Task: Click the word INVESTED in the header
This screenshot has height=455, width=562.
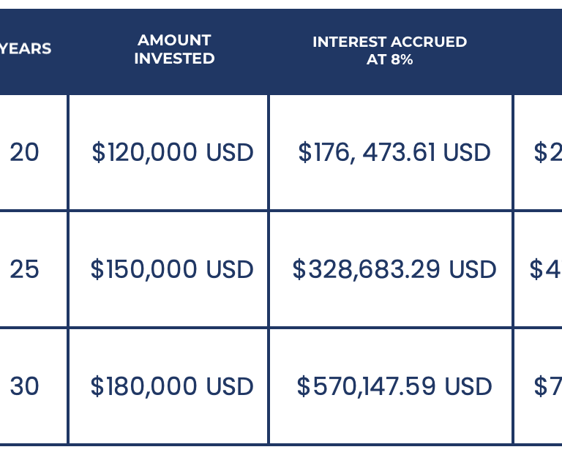Action: pyautogui.click(x=174, y=59)
